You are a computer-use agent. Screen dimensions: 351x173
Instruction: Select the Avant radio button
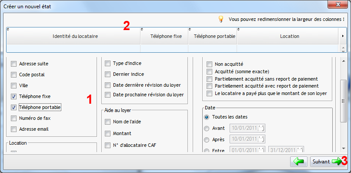click(x=207, y=129)
